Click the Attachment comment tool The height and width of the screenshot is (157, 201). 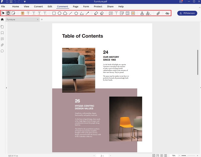(x=158, y=13)
